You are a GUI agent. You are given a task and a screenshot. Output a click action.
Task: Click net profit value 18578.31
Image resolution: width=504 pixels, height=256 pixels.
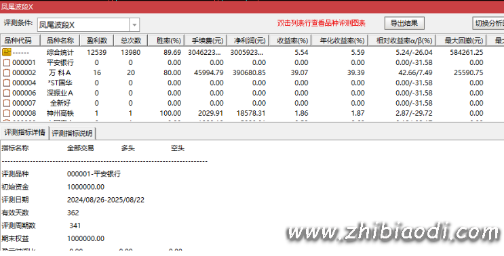(x=251, y=113)
